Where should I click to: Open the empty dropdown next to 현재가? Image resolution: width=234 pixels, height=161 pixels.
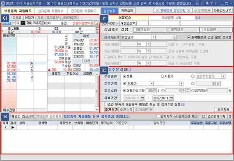pos(181,83)
